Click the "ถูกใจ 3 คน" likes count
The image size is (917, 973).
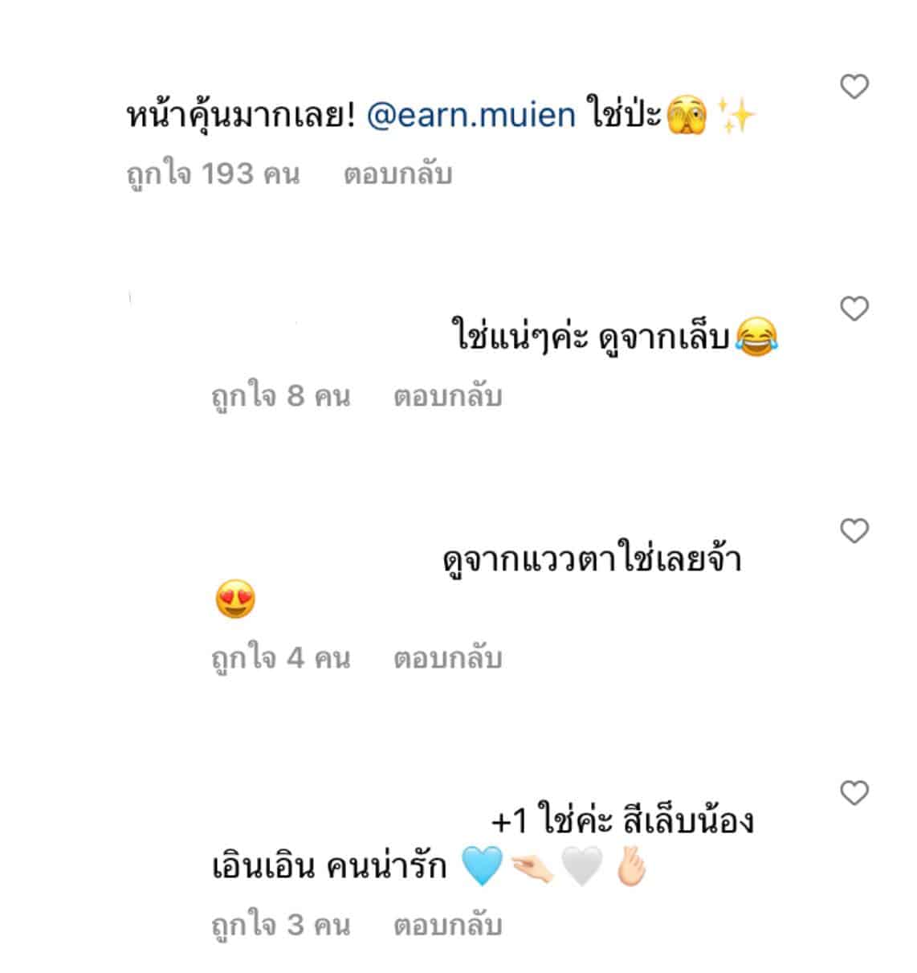pyautogui.click(x=280, y=925)
